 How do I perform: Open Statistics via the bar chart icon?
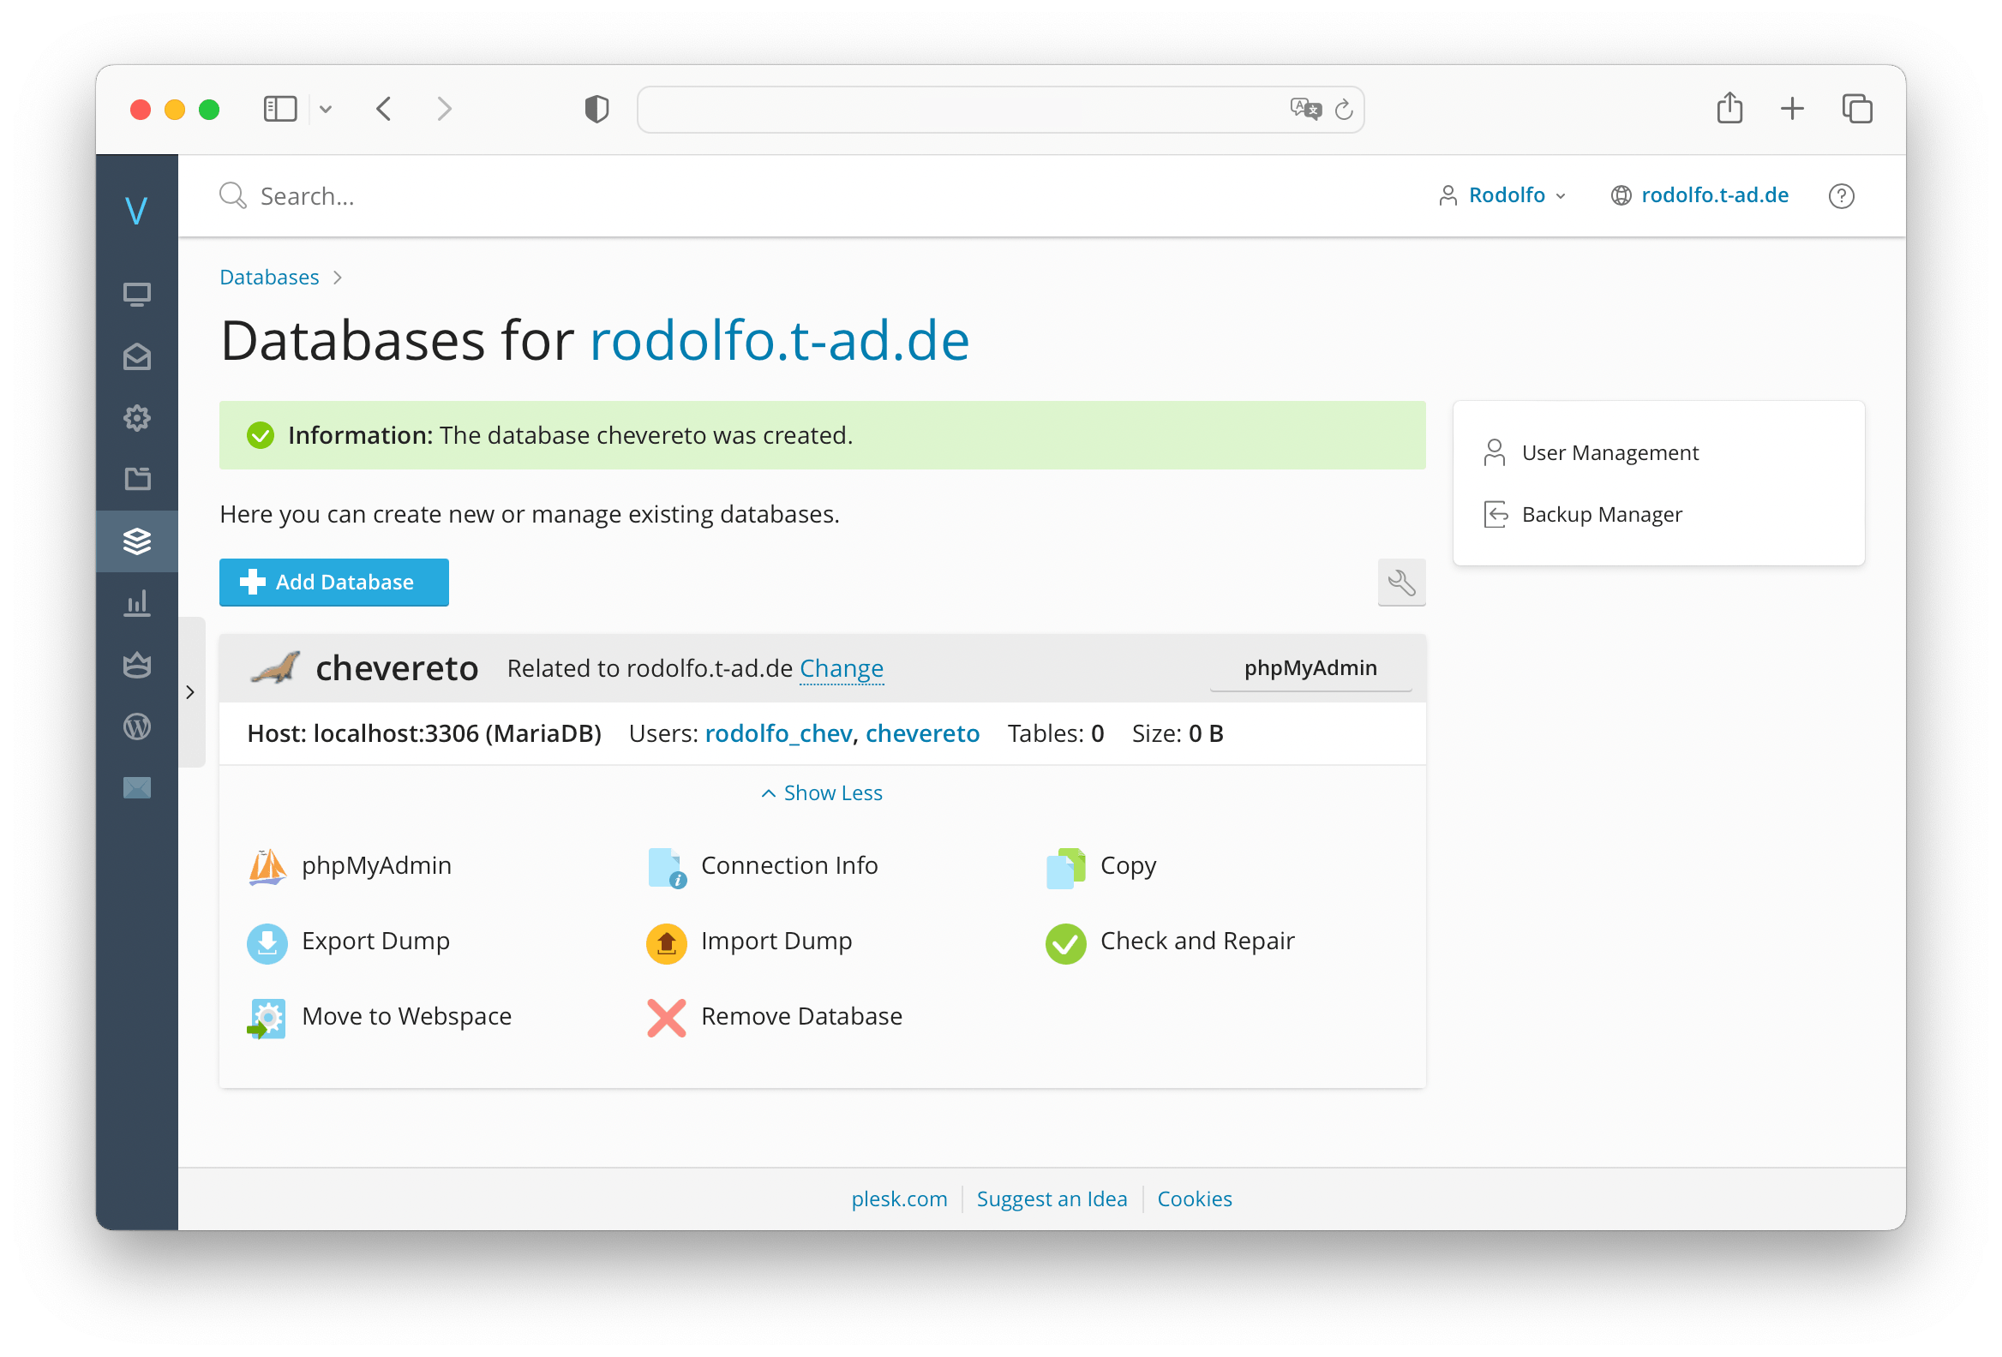137,603
